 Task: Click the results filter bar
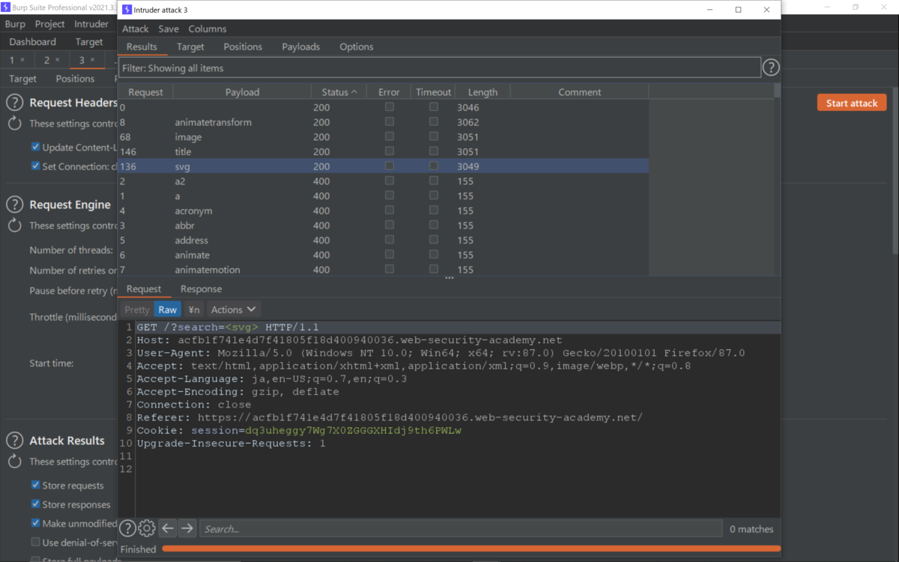click(439, 67)
